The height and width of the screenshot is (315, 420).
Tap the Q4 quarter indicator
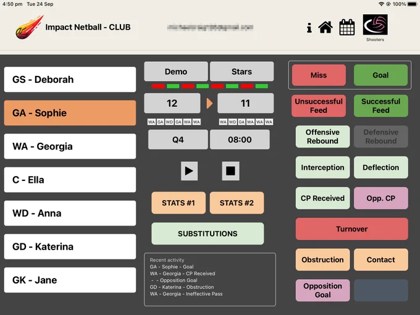[x=178, y=140]
